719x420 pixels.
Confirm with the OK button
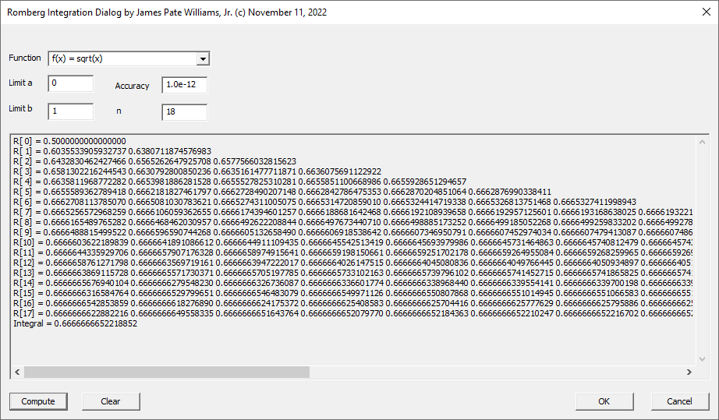pos(604,401)
